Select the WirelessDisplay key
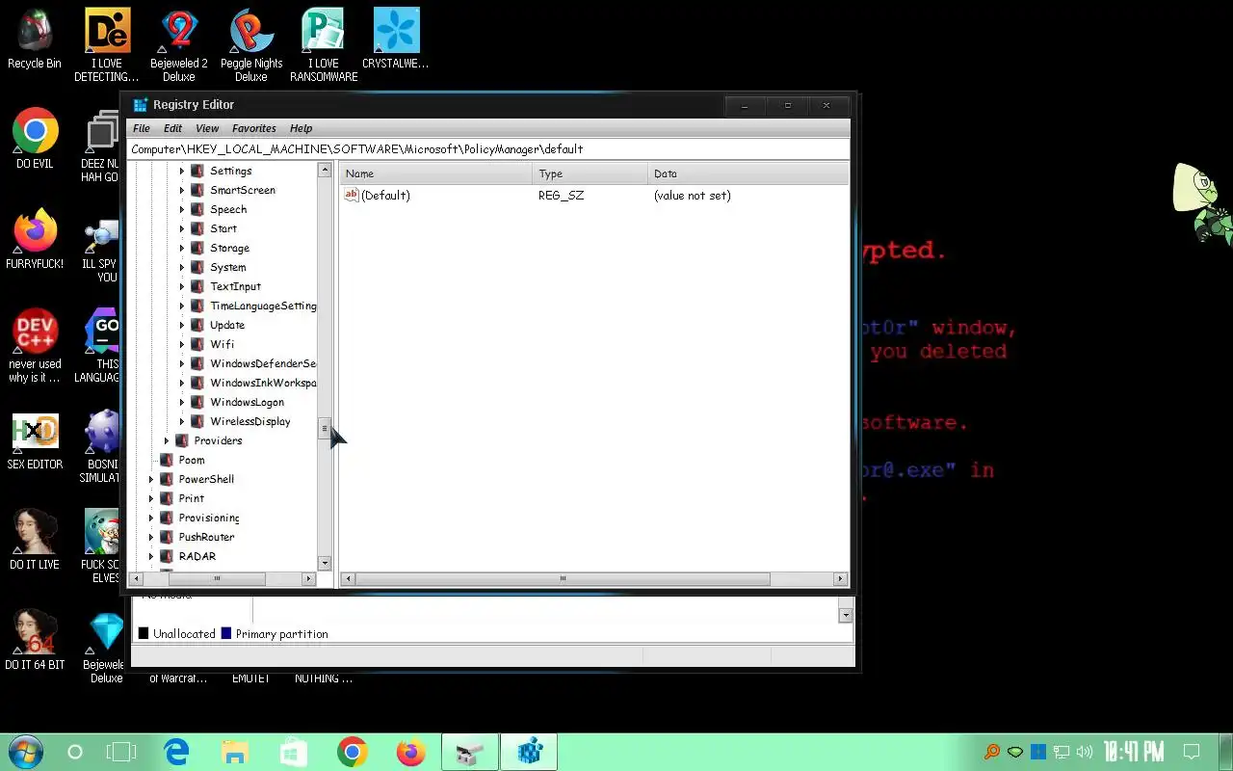The height and width of the screenshot is (771, 1233). coord(249,421)
